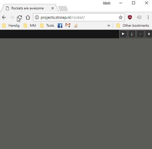The height and width of the screenshot is (149, 152).
Task: Open the Tools bookmarks folder
Action: click(47, 26)
